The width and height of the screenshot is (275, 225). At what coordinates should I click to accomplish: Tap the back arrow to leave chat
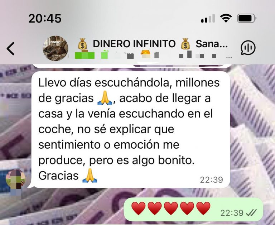[10, 49]
